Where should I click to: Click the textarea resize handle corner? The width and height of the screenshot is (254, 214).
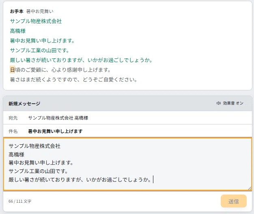tap(250, 188)
